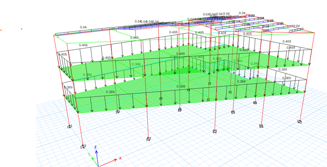Click the far-right column base support
Image resolution: width=327 pixels, height=167 pixels.
coord(299,122)
